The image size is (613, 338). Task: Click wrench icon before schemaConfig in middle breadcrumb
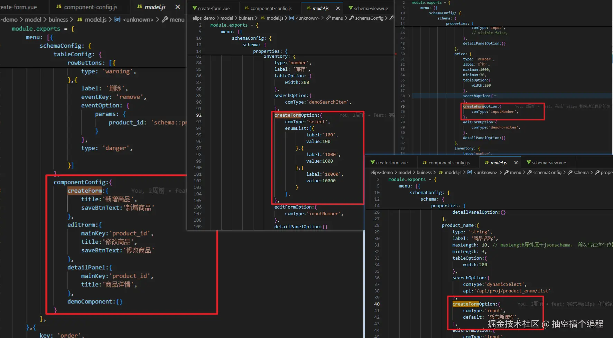click(x=352, y=18)
